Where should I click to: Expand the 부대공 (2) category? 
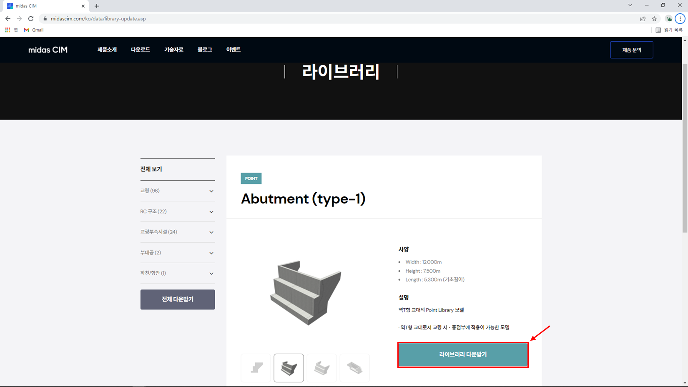coord(178,253)
